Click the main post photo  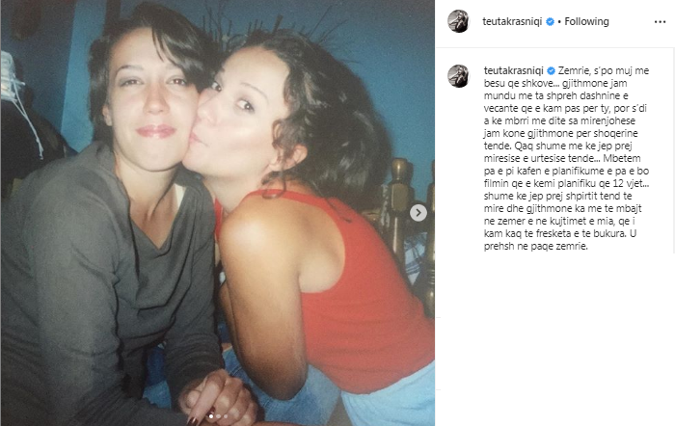pyautogui.click(x=218, y=213)
